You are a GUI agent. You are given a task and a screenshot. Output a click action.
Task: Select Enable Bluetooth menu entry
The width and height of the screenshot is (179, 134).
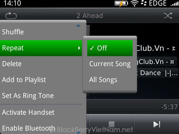(41, 128)
